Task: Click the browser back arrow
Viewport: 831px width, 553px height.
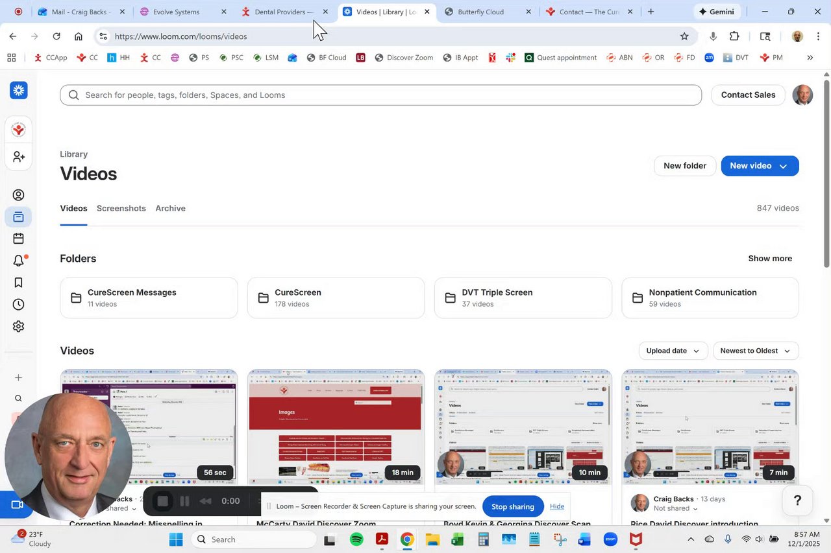Action: point(13,36)
